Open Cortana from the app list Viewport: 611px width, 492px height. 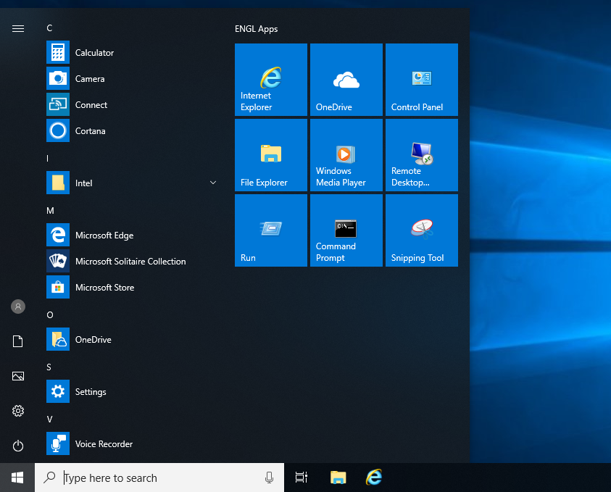(x=132, y=130)
